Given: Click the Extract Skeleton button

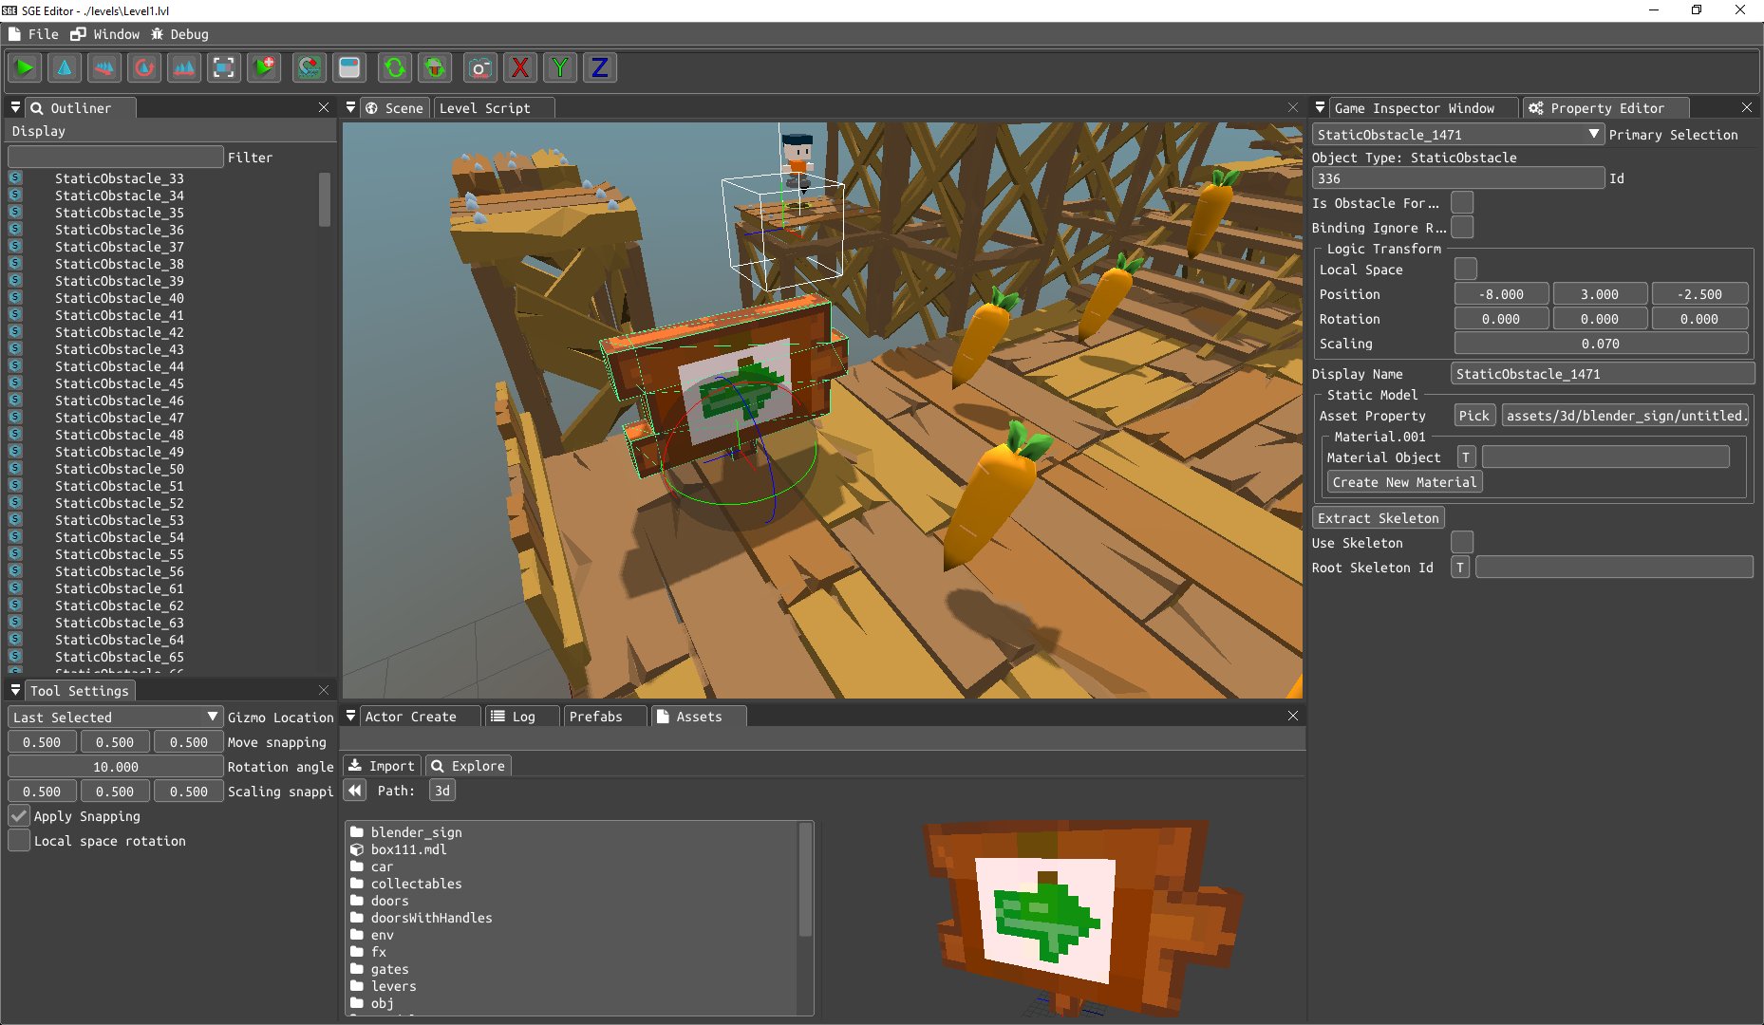Looking at the screenshot, I should click(x=1379, y=518).
